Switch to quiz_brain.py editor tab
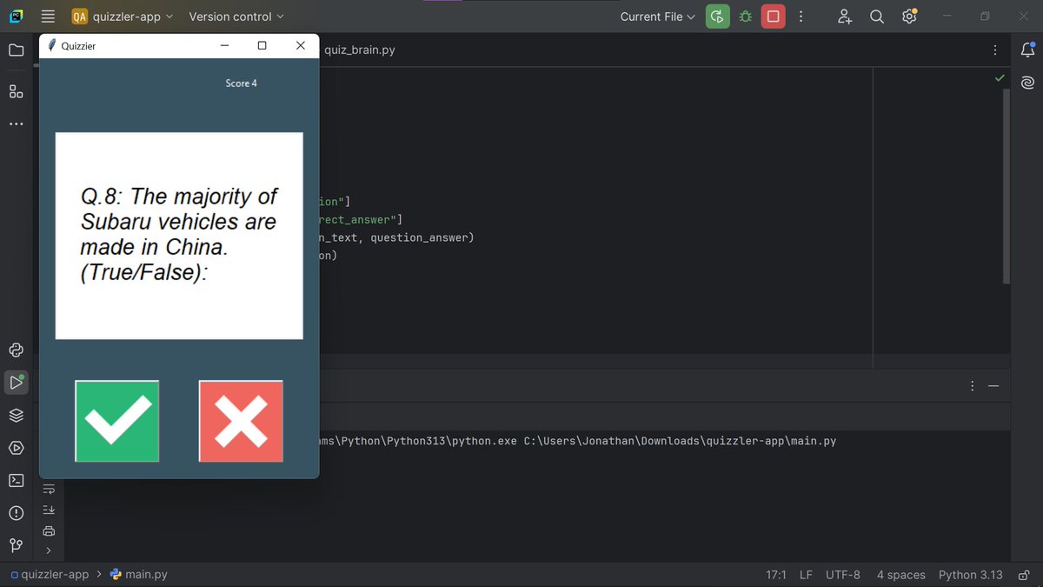 [x=360, y=50]
